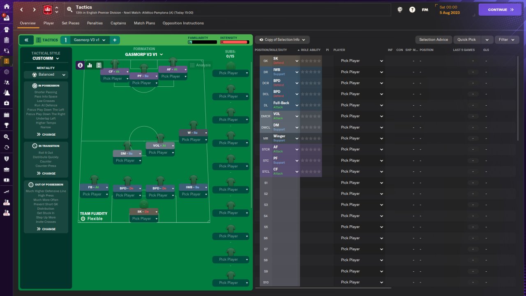Viewport: 526px width, 296px height.
Task: Open the IWB - Su role dropdown on pitch
Action: tap(193, 187)
